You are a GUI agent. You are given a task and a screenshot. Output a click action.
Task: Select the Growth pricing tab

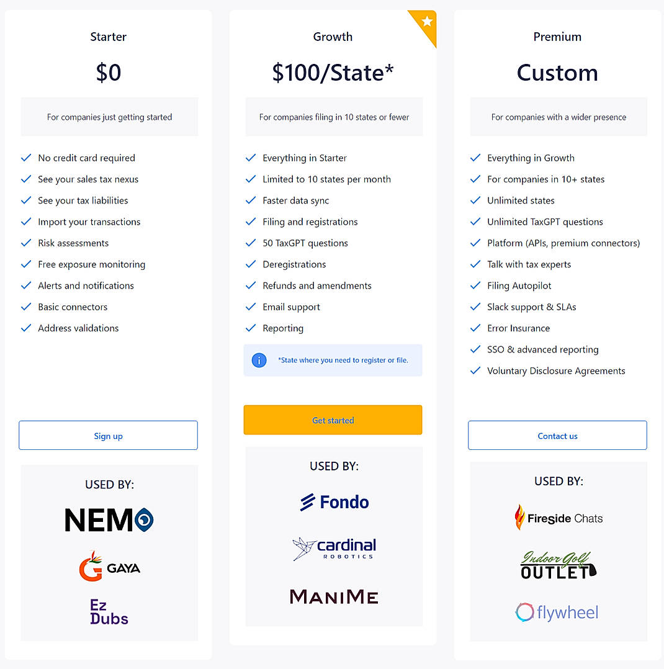pyautogui.click(x=333, y=37)
